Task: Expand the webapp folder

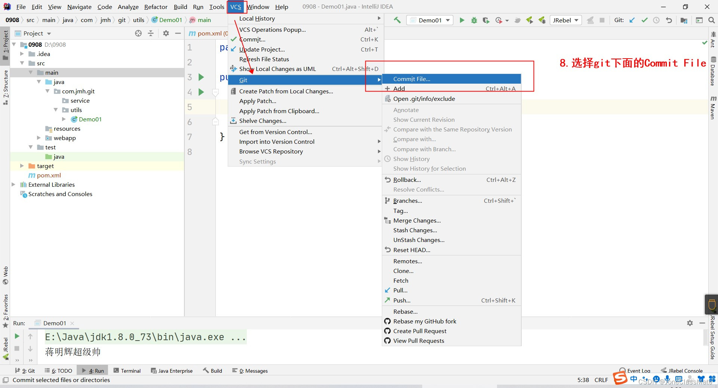Action: [39, 138]
